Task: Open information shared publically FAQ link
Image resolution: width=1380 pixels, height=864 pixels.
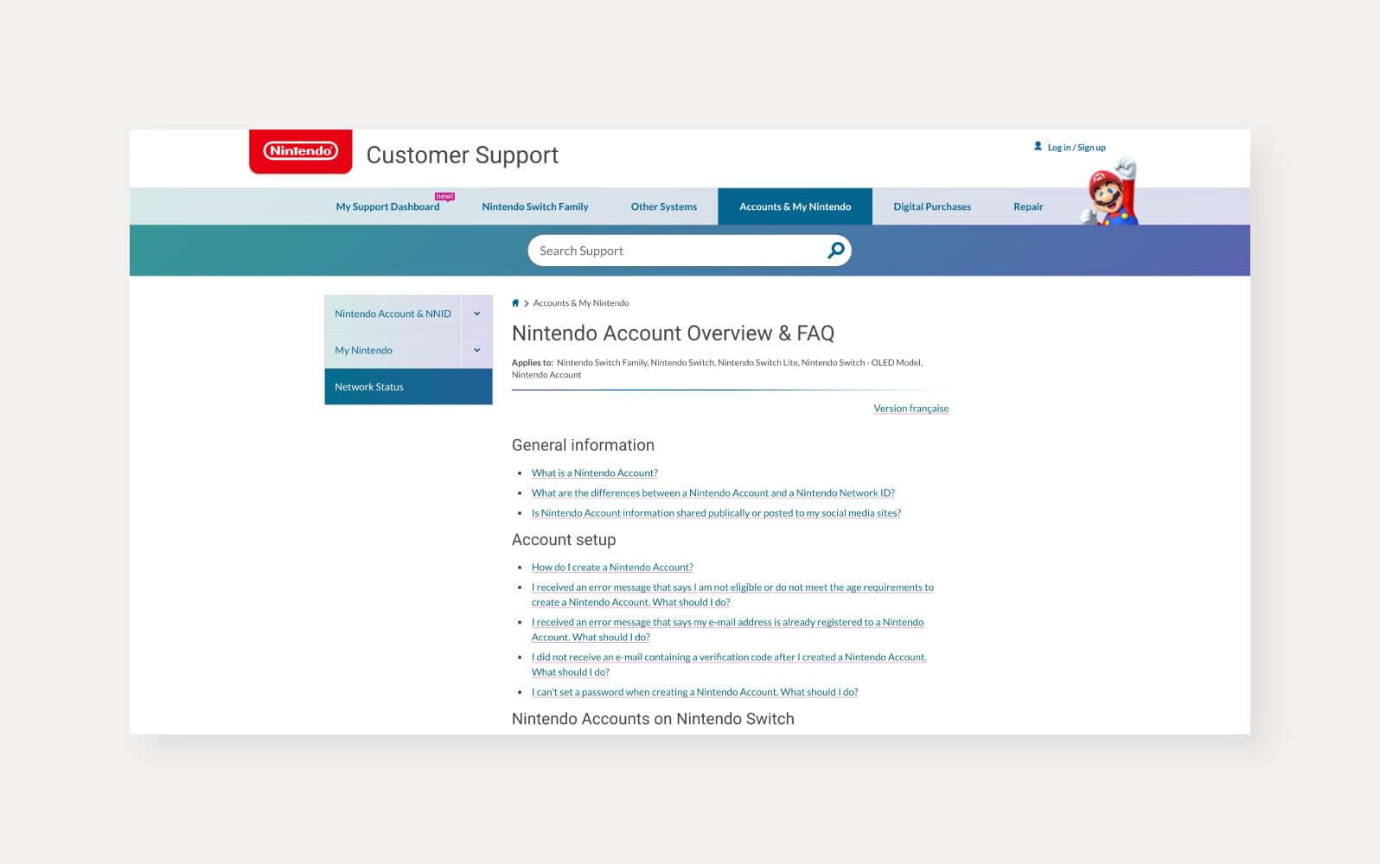Action: [x=716, y=512]
